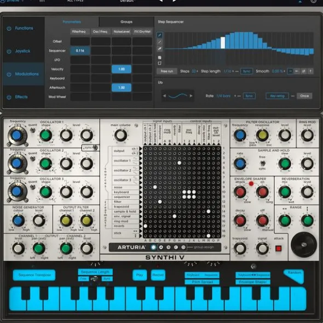The width and height of the screenshot is (323, 323).
Task: Select group D in group assign
Action: (x=183, y=247)
